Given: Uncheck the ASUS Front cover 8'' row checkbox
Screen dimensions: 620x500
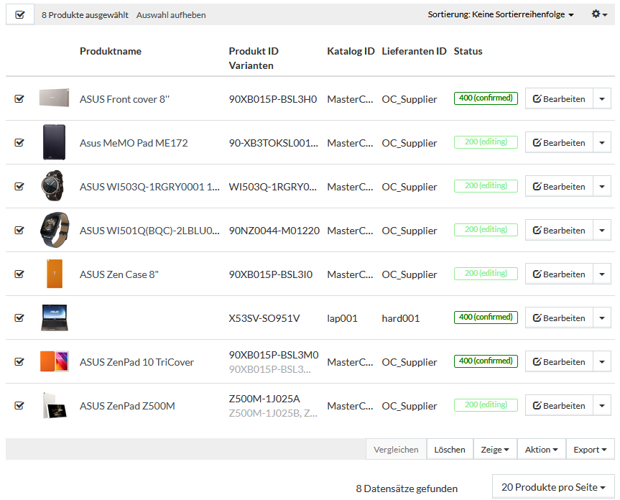Looking at the screenshot, I should [19, 99].
